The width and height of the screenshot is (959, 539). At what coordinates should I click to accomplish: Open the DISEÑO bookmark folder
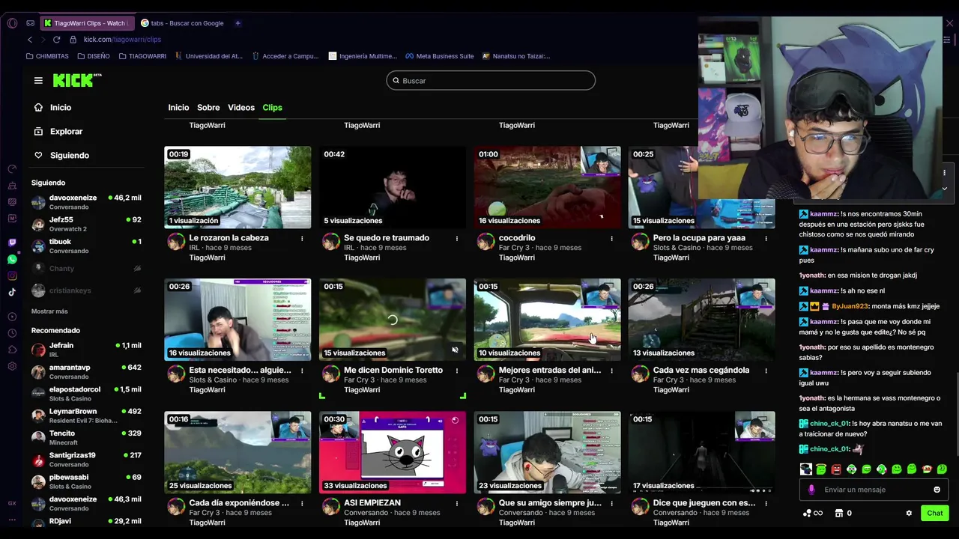tap(93, 56)
